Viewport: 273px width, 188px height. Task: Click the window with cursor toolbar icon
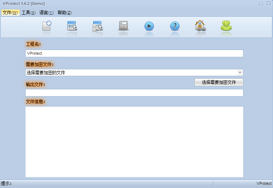tap(72, 26)
